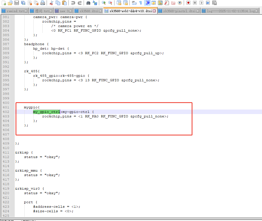The image size is (262, 221).
Task: Click rk_485_gpio:rk-485-gpio label
Action: click(59, 76)
